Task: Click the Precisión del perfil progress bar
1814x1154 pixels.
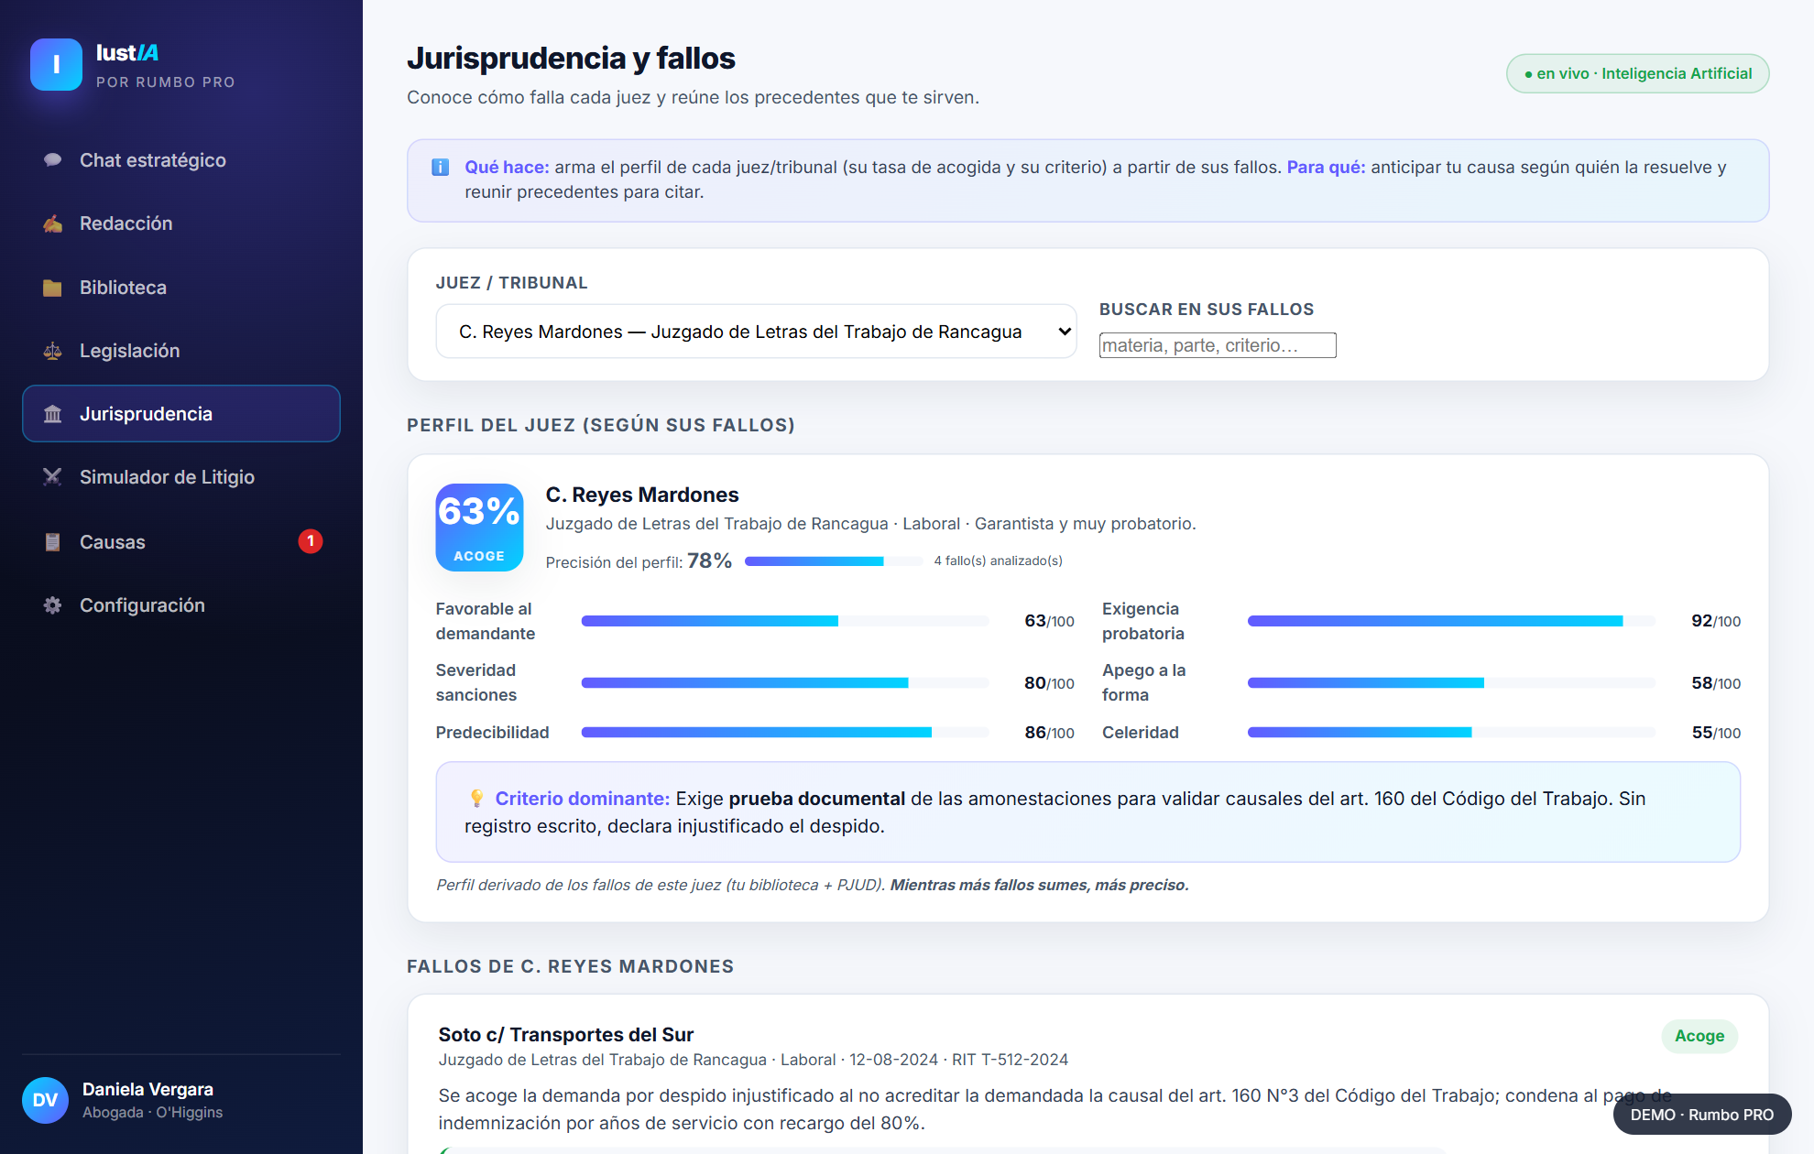Action: tap(834, 561)
